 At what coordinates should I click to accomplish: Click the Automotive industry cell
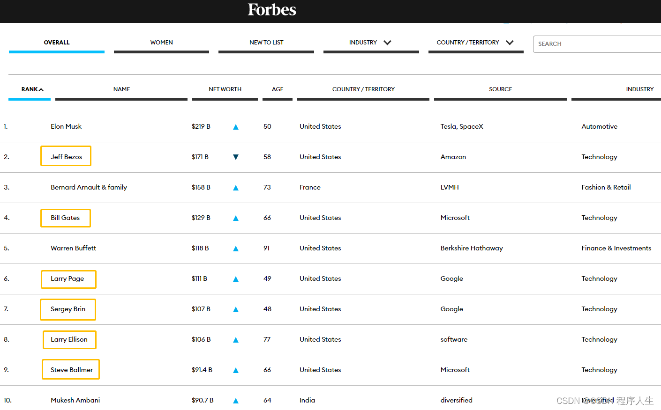click(x=599, y=126)
